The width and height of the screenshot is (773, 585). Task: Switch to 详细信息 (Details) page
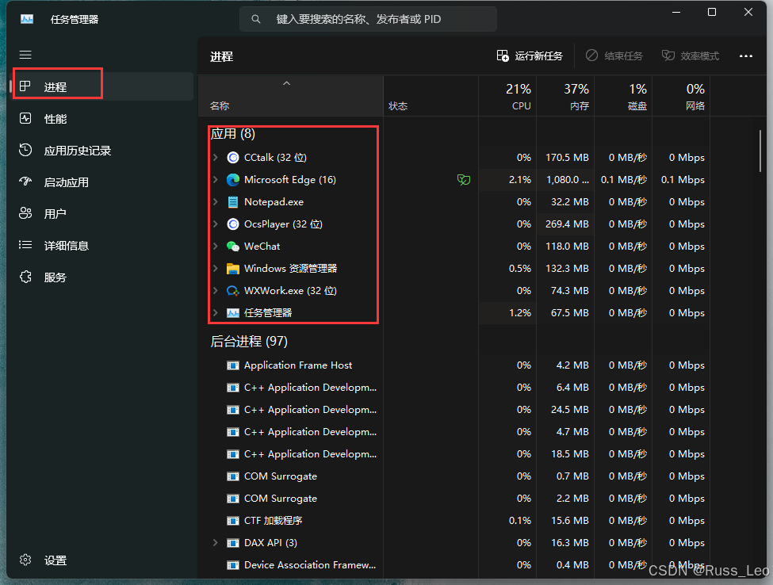(x=102, y=246)
